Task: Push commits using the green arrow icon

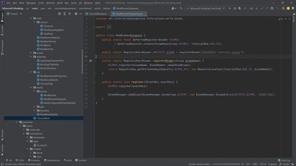Action: tap(267, 8)
